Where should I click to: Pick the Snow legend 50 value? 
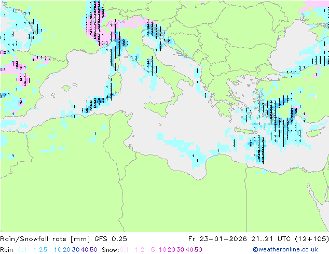coord(198,250)
